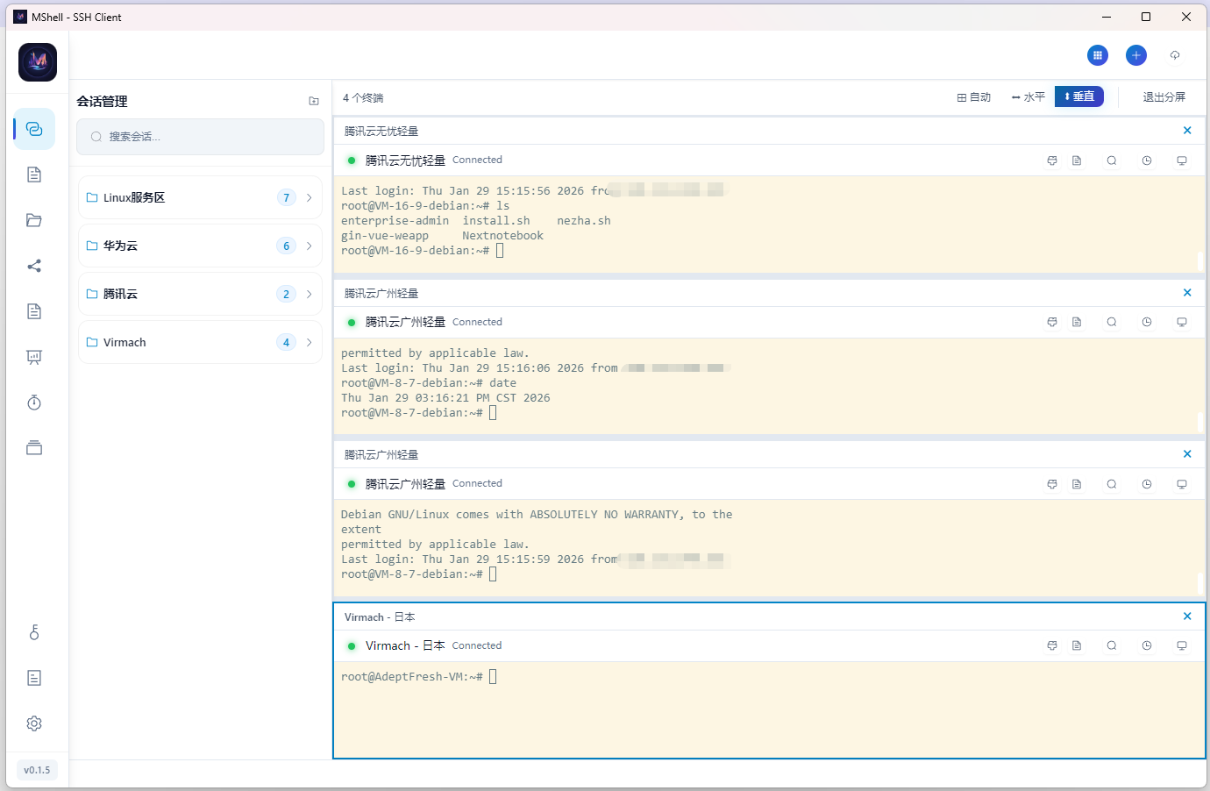
Task: Switch split layout to 水平 mode
Action: point(1028,97)
